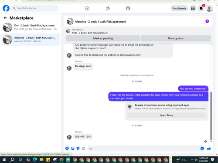Open the emoji picker smiley
Viewport: 218px width, 163px height.
tap(202, 148)
